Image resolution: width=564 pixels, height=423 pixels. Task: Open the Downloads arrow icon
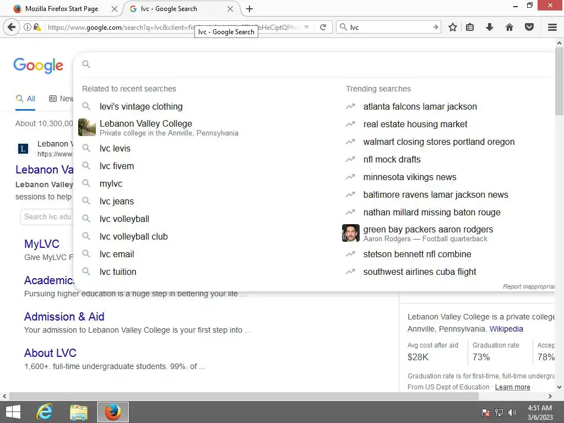click(489, 27)
